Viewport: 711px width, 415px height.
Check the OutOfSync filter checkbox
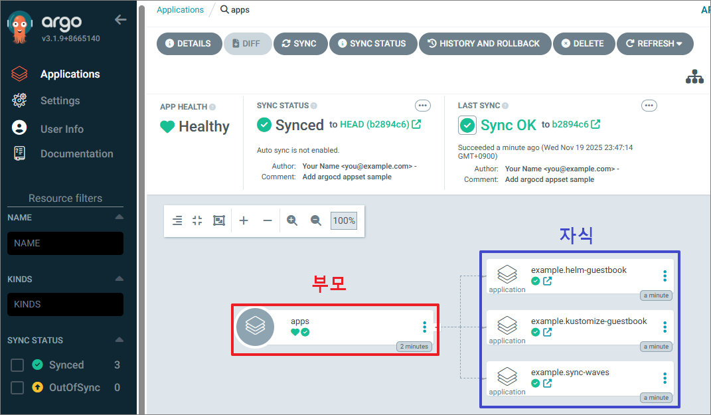click(17, 388)
